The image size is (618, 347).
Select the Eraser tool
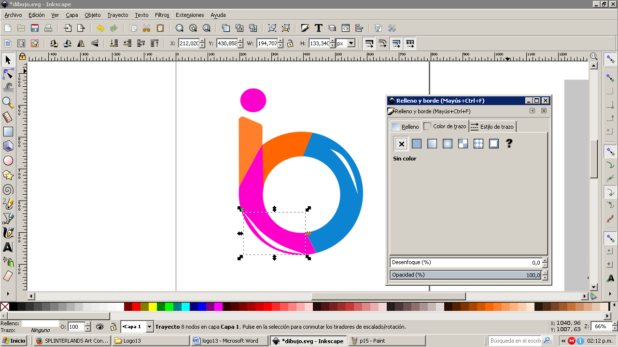[x=8, y=276]
